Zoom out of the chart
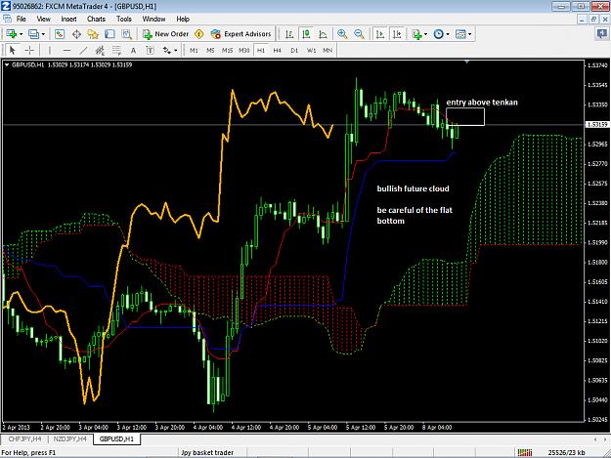 [359, 34]
